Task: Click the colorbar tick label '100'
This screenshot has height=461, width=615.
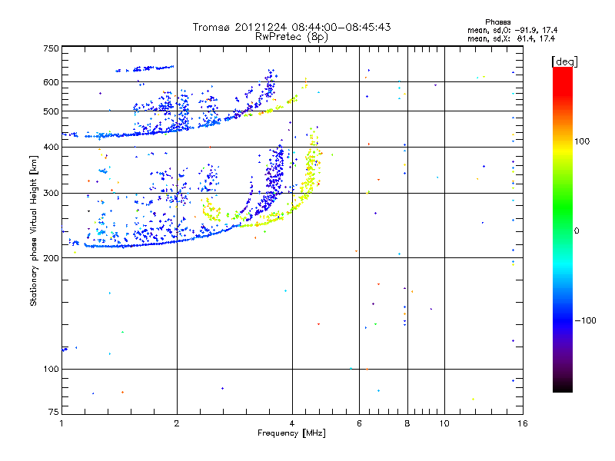Action: [582, 141]
